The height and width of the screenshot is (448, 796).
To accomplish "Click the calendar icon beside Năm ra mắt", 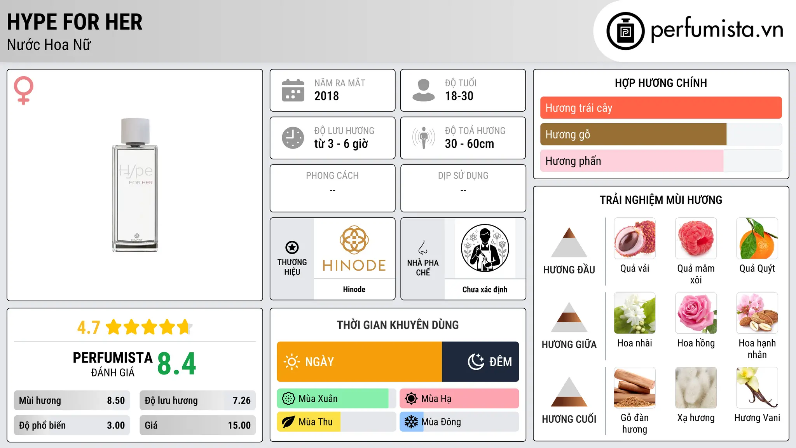I will [x=293, y=90].
